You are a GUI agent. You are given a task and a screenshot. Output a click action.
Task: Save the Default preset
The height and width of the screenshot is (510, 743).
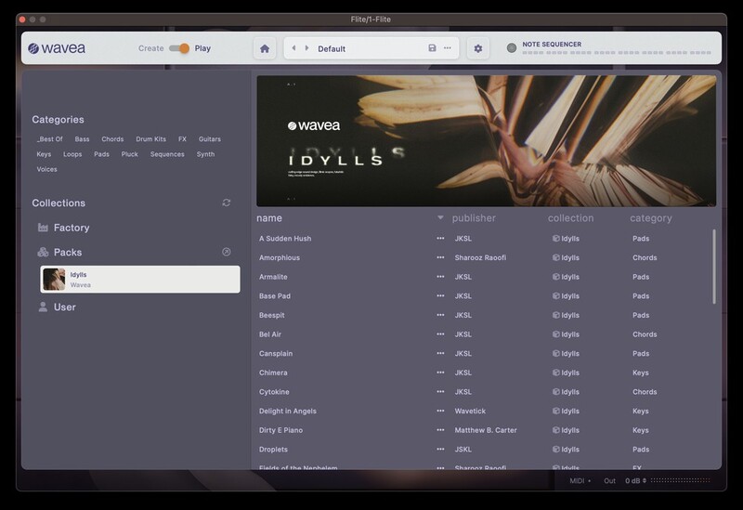point(432,48)
